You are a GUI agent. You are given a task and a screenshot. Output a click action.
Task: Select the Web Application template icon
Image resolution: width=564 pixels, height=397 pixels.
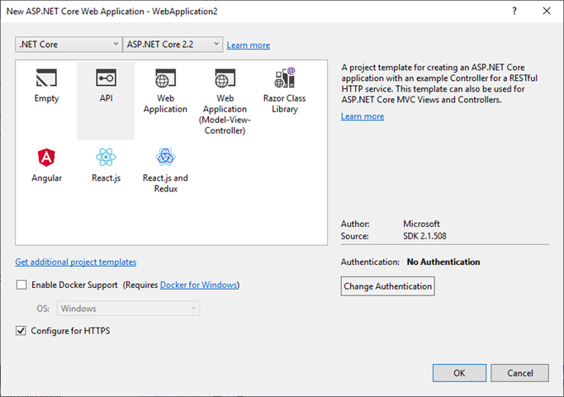point(165,79)
